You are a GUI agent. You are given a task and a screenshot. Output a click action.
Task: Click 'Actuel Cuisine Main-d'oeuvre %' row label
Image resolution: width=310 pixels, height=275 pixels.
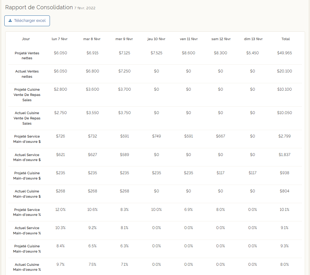pos(27,267)
